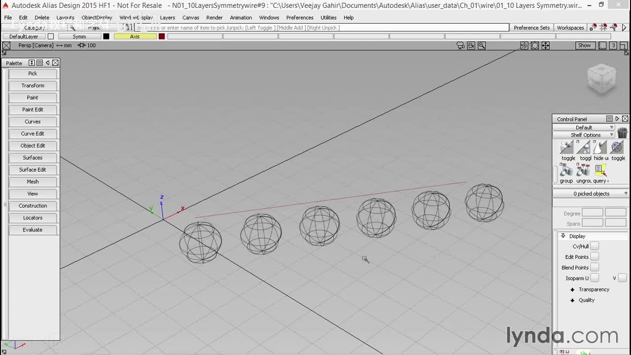The image size is (631, 355).
Task: Toggle the Edit Points display checkbox
Action: tap(595, 257)
